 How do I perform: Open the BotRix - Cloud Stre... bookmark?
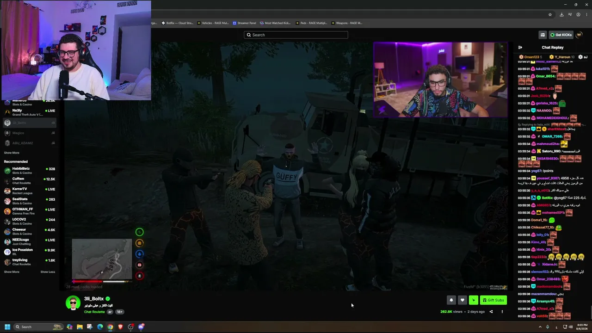coord(177,23)
